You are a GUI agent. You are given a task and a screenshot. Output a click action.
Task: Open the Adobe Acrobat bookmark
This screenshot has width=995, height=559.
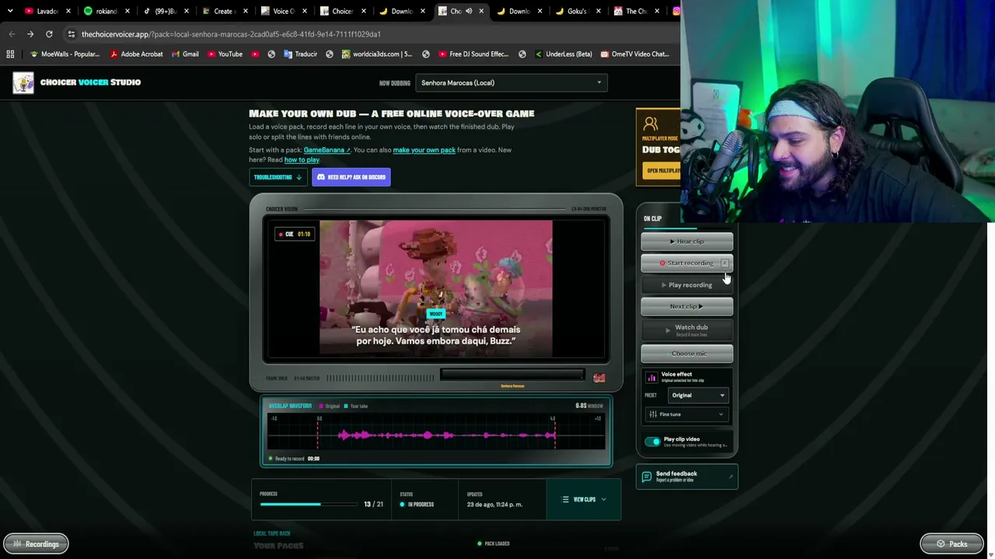click(136, 54)
